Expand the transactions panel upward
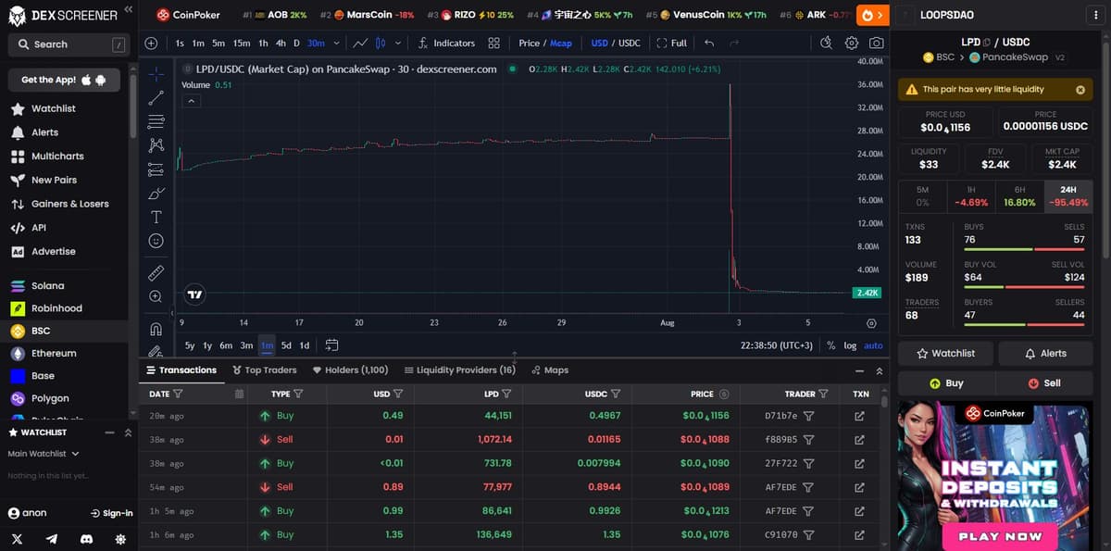This screenshot has width=1111, height=551. click(879, 370)
